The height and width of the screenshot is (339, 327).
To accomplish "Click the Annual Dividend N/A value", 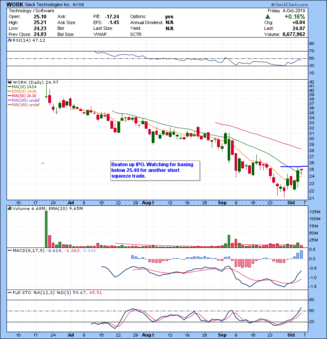I will 170,22.
